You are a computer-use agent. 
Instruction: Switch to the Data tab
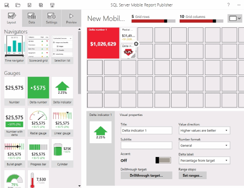[x=32, y=18]
